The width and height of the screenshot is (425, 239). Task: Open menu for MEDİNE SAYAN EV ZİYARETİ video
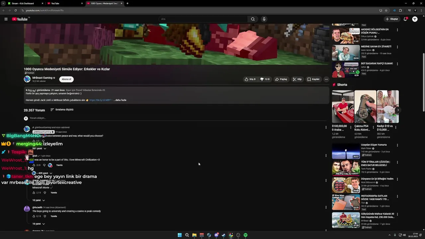397,47
